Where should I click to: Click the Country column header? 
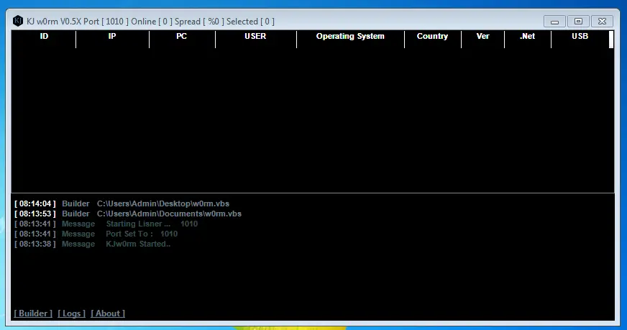click(x=432, y=37)
